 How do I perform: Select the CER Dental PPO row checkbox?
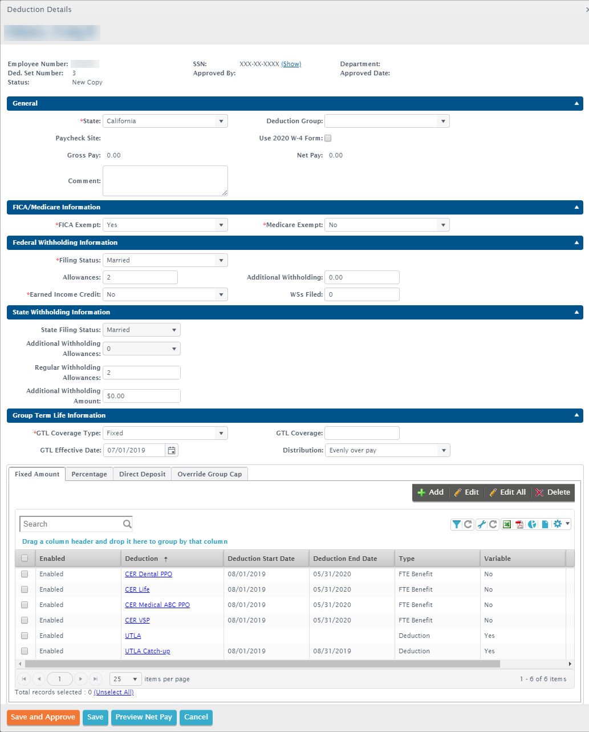click(25, 574)
